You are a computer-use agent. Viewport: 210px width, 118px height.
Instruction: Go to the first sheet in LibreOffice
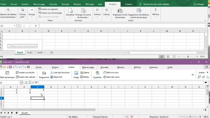[1, 113]
